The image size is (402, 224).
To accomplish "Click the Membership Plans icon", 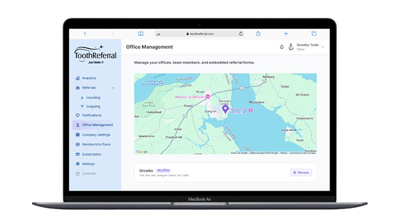I will pos(77,144).
